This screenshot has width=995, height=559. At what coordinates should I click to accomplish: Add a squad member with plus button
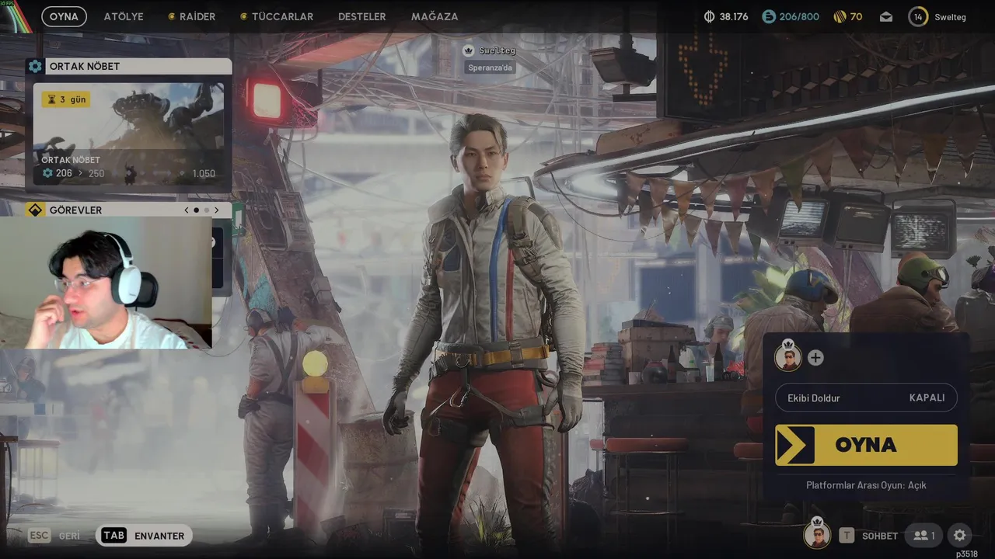pyautogui.click(x=815, y=358)
